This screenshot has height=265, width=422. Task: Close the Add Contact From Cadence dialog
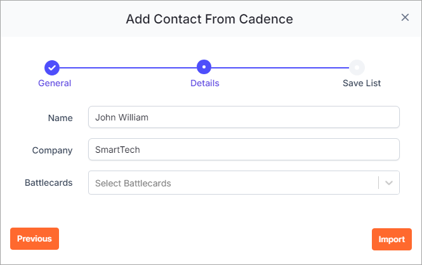405,18
